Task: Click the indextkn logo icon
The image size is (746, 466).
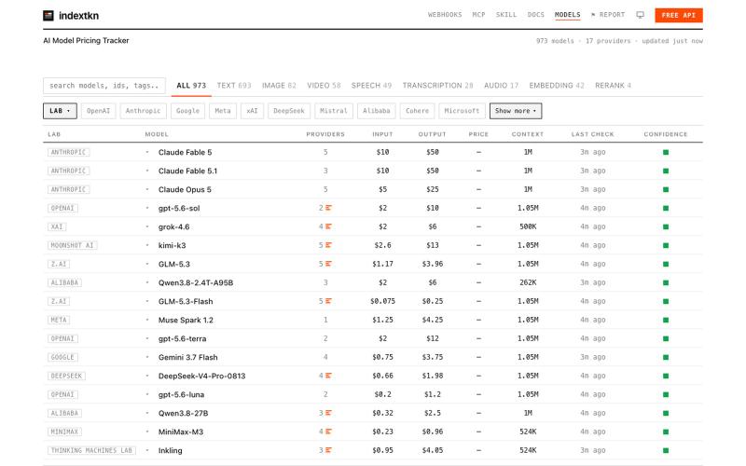Action: point(48,16)
